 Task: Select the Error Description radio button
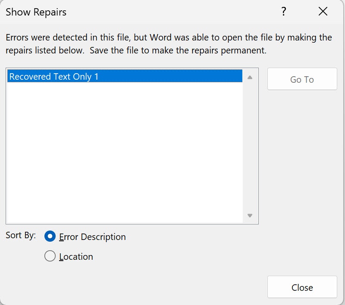click(50, 236)
